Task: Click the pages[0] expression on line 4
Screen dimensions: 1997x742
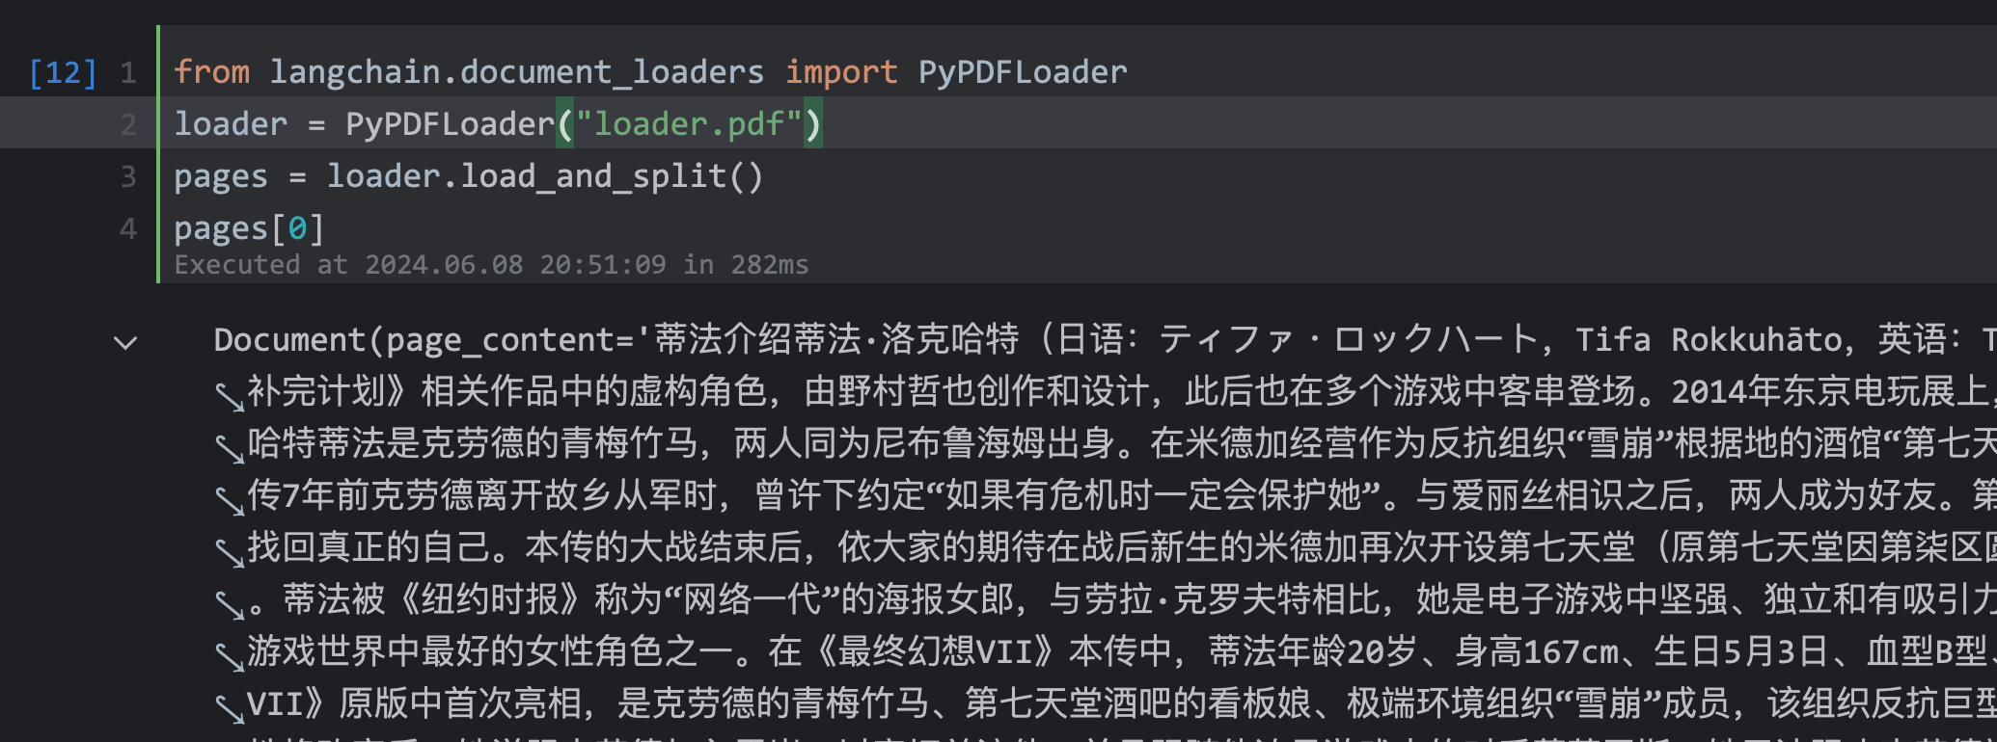Action: [x=248, y=228]
